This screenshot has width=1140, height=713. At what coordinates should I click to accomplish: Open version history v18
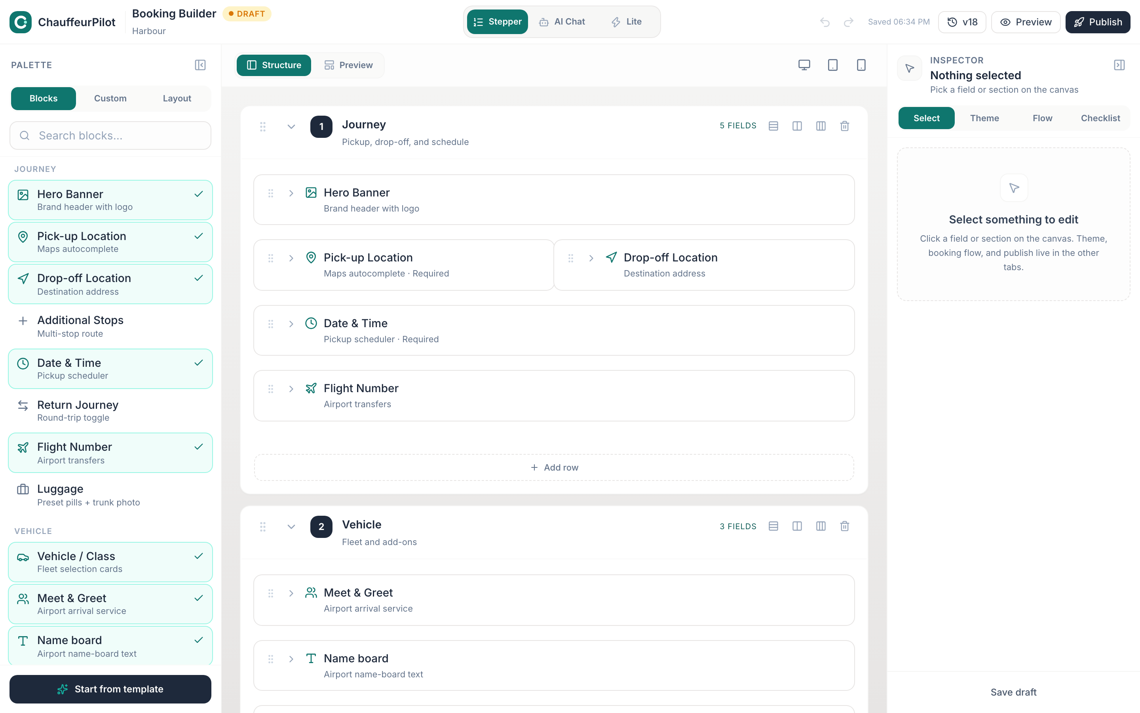(962, 22)
